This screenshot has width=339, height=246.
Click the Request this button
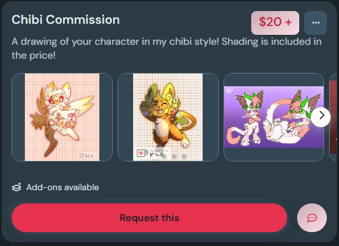point(150,218)
